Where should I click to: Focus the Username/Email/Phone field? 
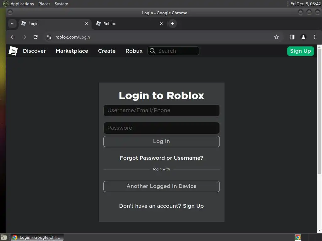[161, 110]
